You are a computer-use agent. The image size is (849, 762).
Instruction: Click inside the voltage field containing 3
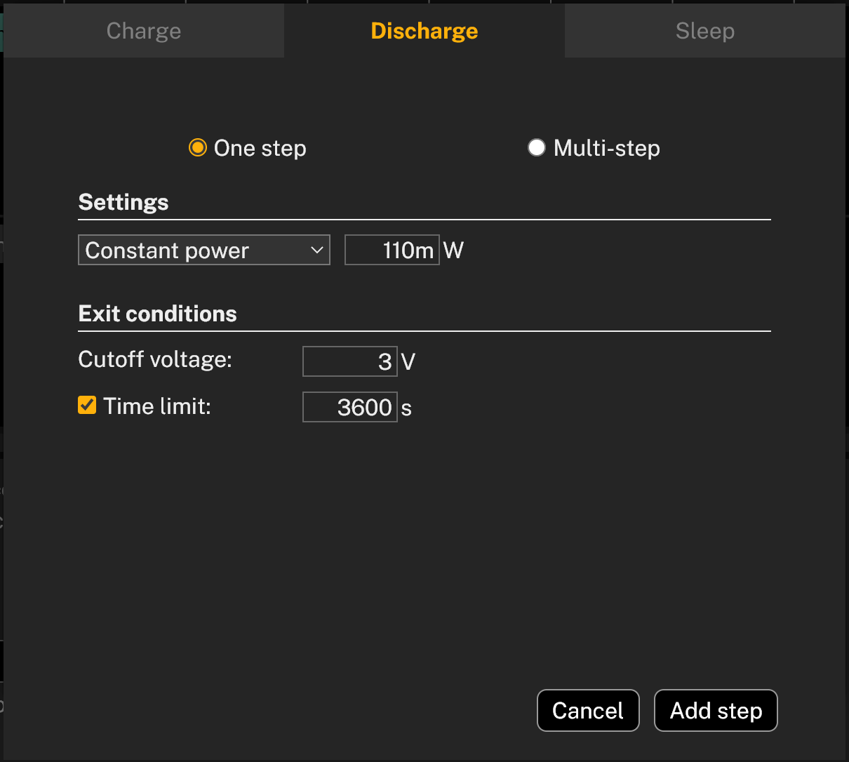(x=349, y=361)
